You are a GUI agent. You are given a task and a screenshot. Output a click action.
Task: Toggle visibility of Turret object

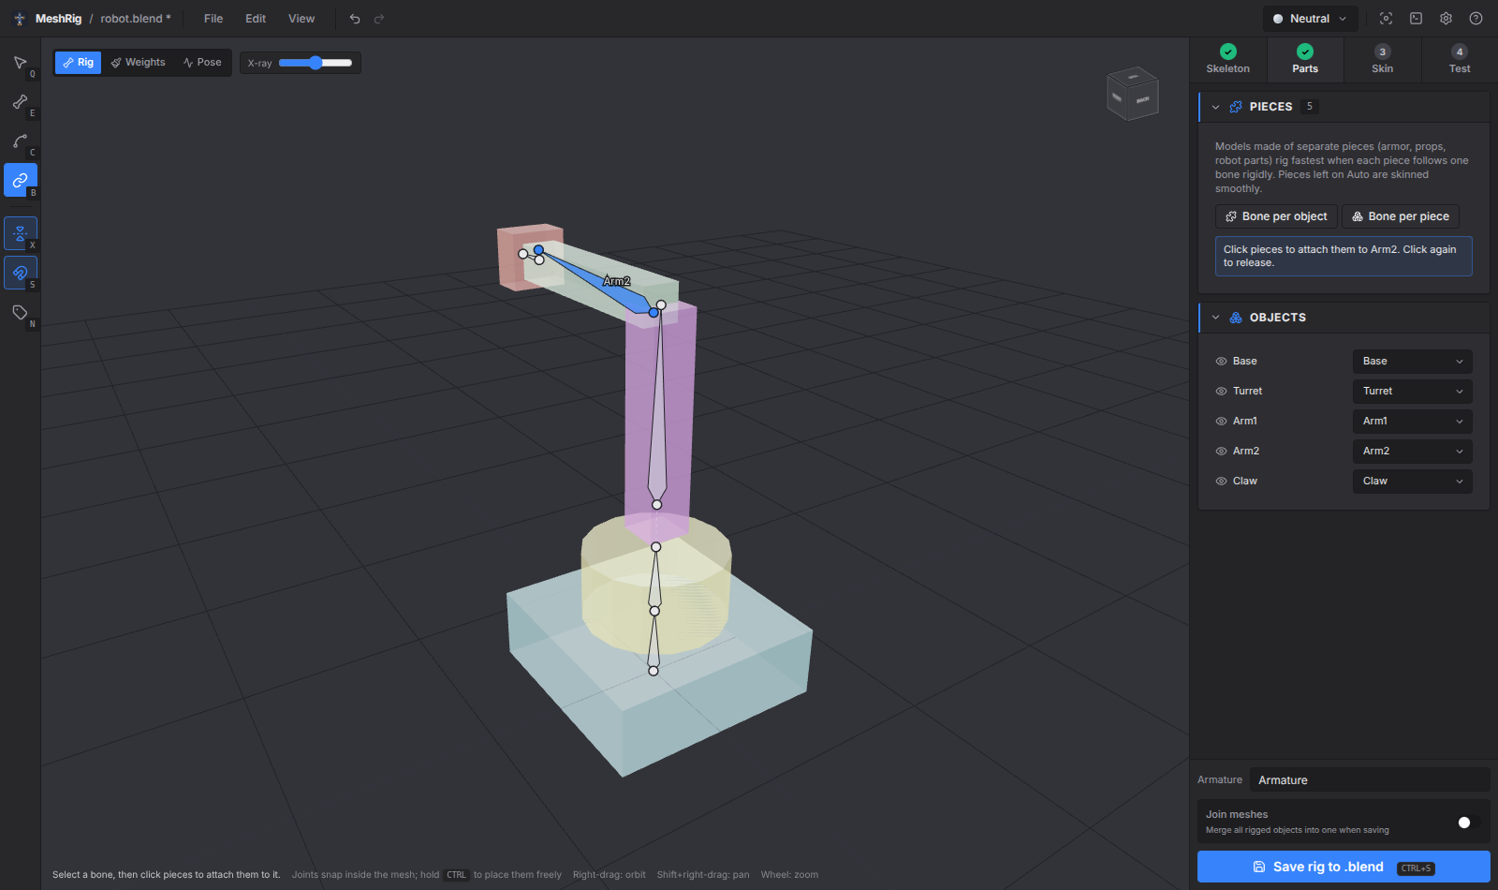click(1221, 392)
